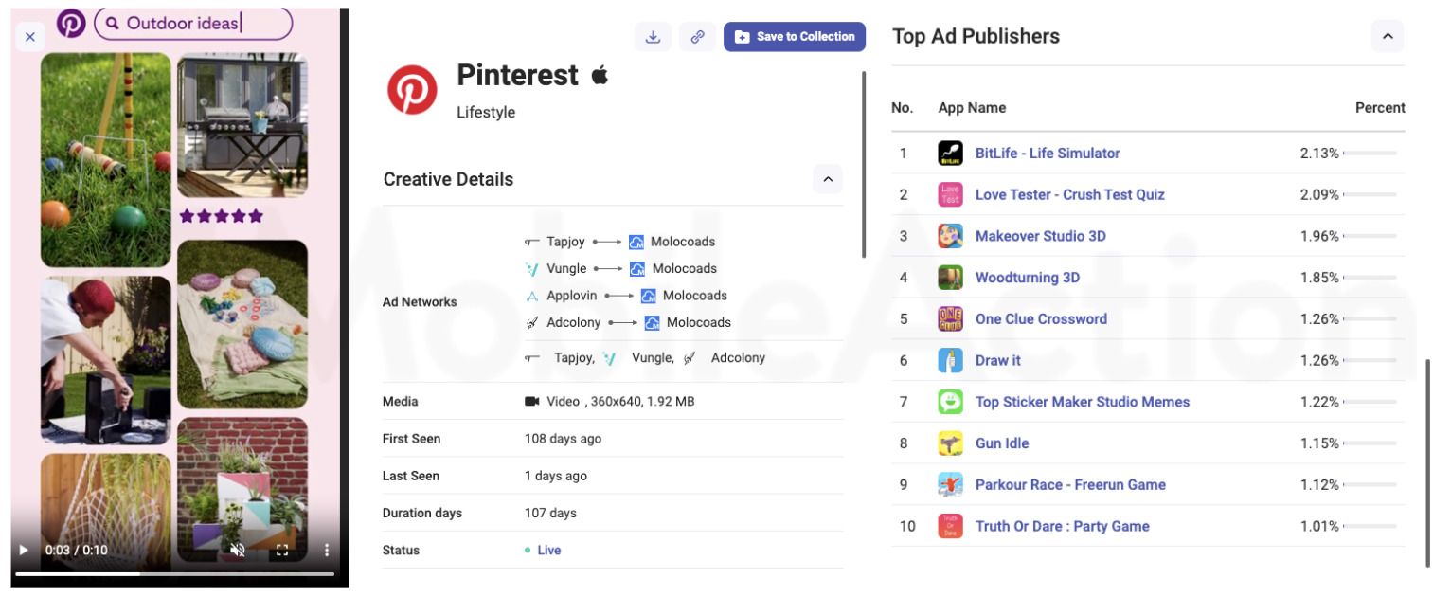The image size is (1451, 597).
Task: Open Love Tester - Crush Test Quiz
Action: (1070, 194)
